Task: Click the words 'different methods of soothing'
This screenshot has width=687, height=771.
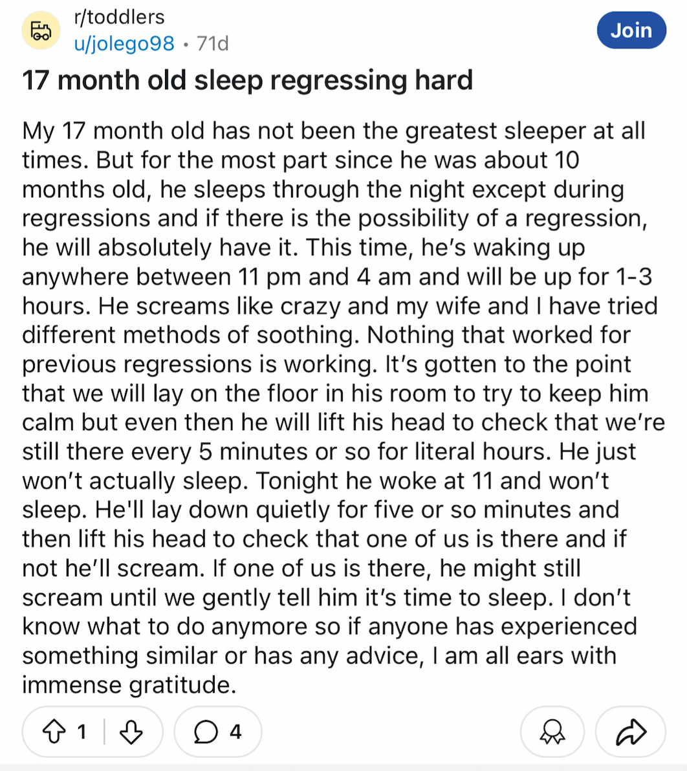Action: [x=191, y=335]
